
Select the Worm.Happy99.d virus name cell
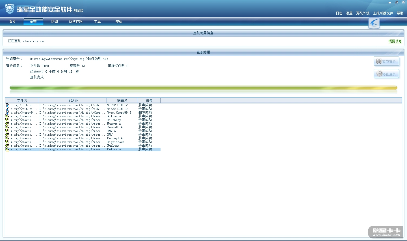(x=119, y=113)
